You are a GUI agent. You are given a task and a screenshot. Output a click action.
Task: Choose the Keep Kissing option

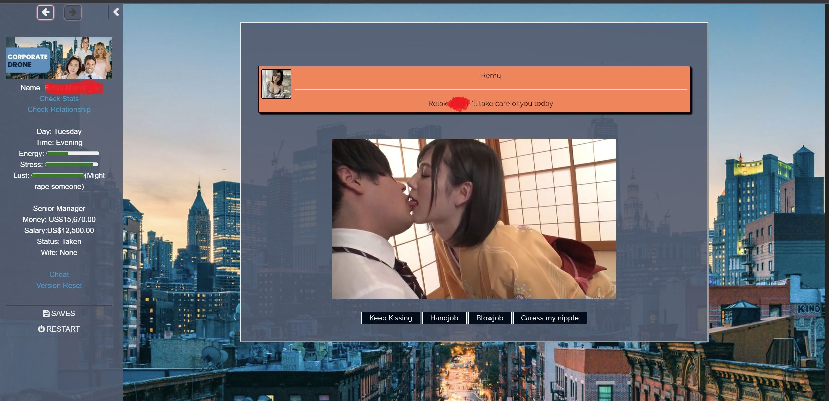click(390, 318)
